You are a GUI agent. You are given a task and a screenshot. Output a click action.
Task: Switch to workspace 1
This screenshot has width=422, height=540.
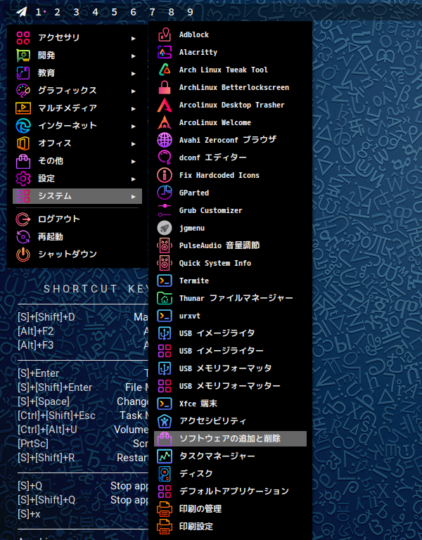click(38, 13)
